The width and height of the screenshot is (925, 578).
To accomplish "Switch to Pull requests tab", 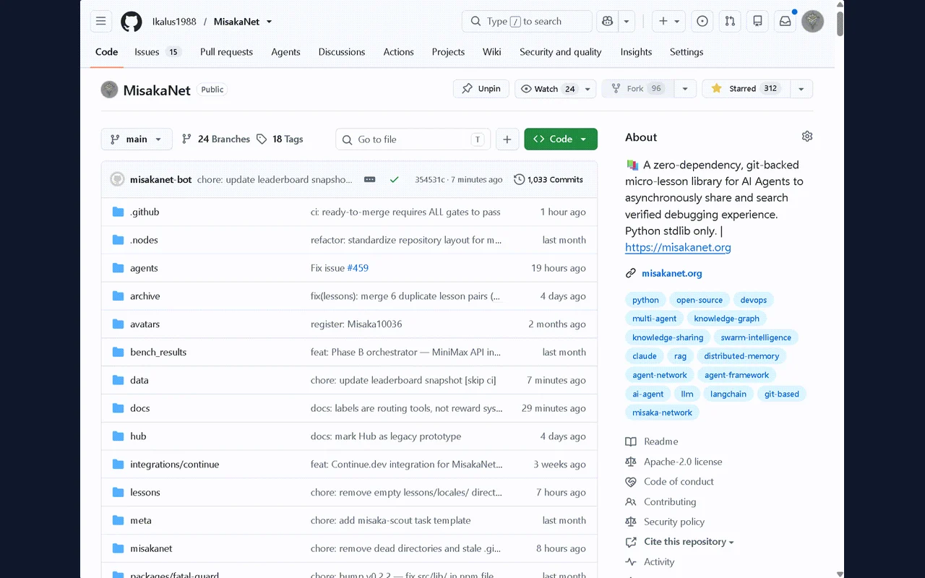I will (x=226, y=52).
